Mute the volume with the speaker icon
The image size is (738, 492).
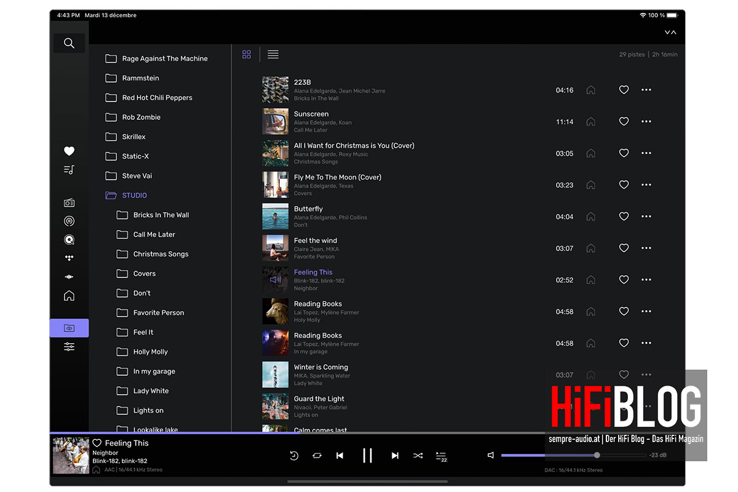(491, 455)
